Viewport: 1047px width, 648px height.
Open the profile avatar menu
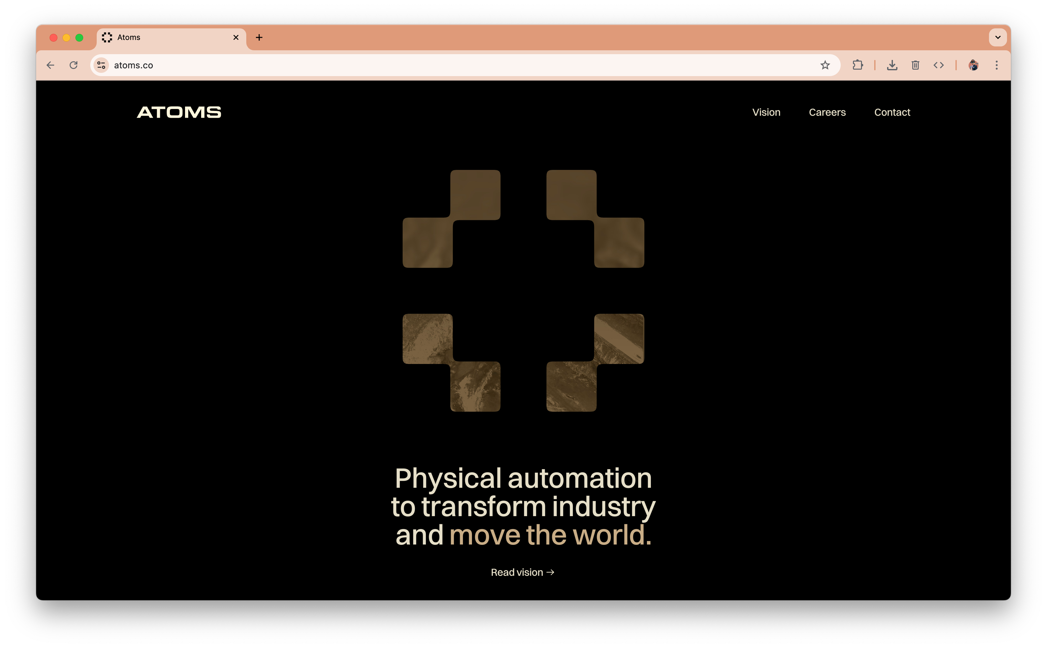[973, 65]
